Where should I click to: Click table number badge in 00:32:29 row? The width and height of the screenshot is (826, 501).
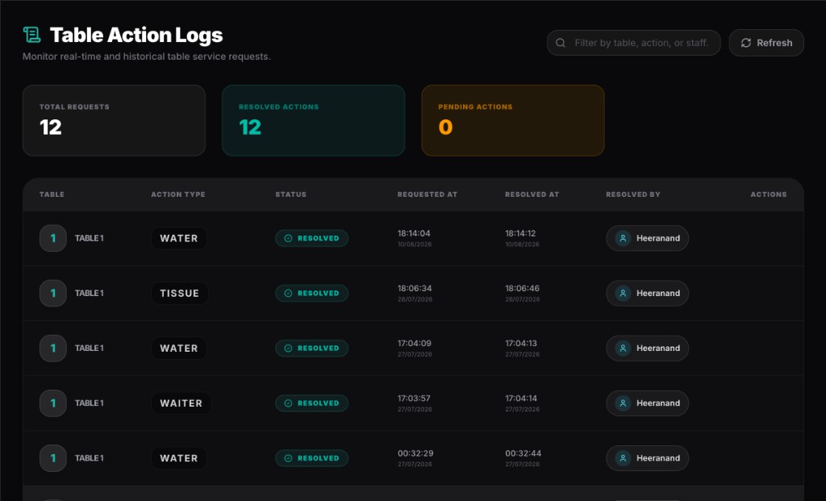coord(52,458)
